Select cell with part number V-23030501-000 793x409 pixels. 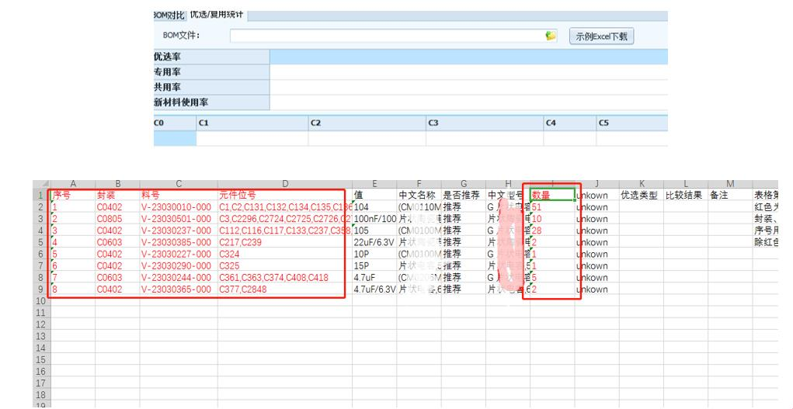178,219
